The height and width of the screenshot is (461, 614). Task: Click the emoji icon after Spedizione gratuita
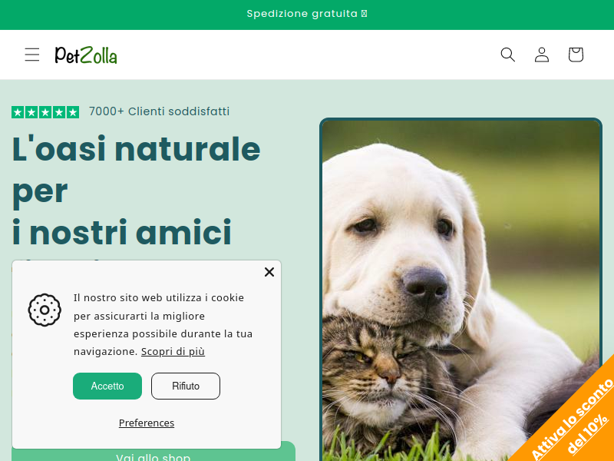pyautogui.click(x=364, y=14)
